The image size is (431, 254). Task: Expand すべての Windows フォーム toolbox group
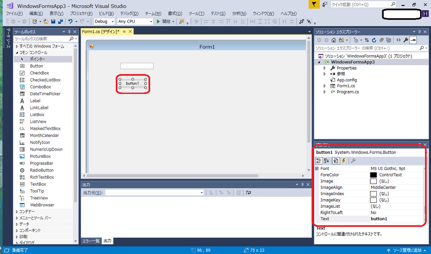click(17, 46)
